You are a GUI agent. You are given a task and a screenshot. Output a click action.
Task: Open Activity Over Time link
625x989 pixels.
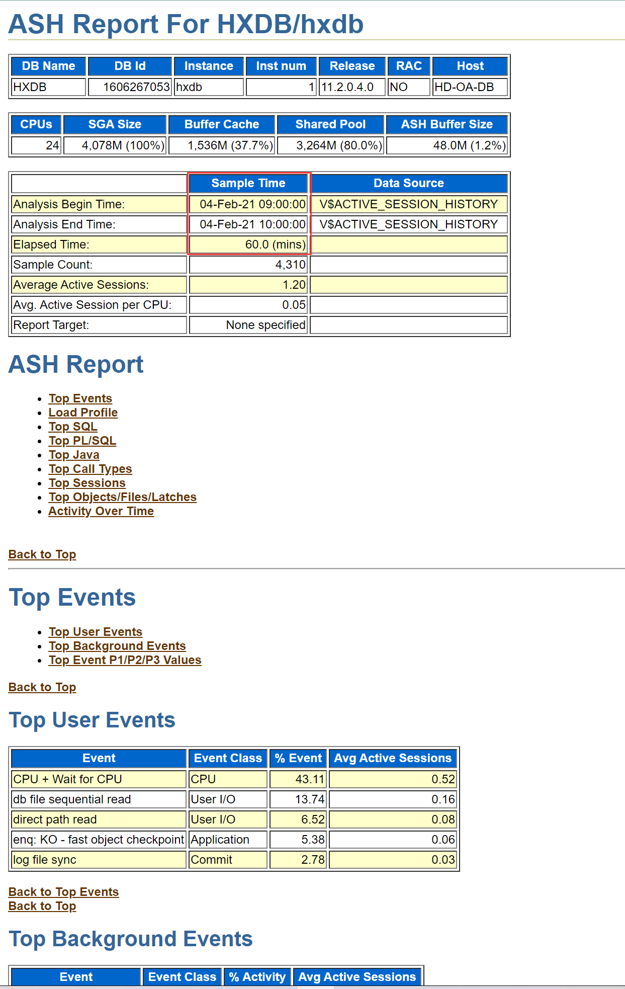point(101,511)
